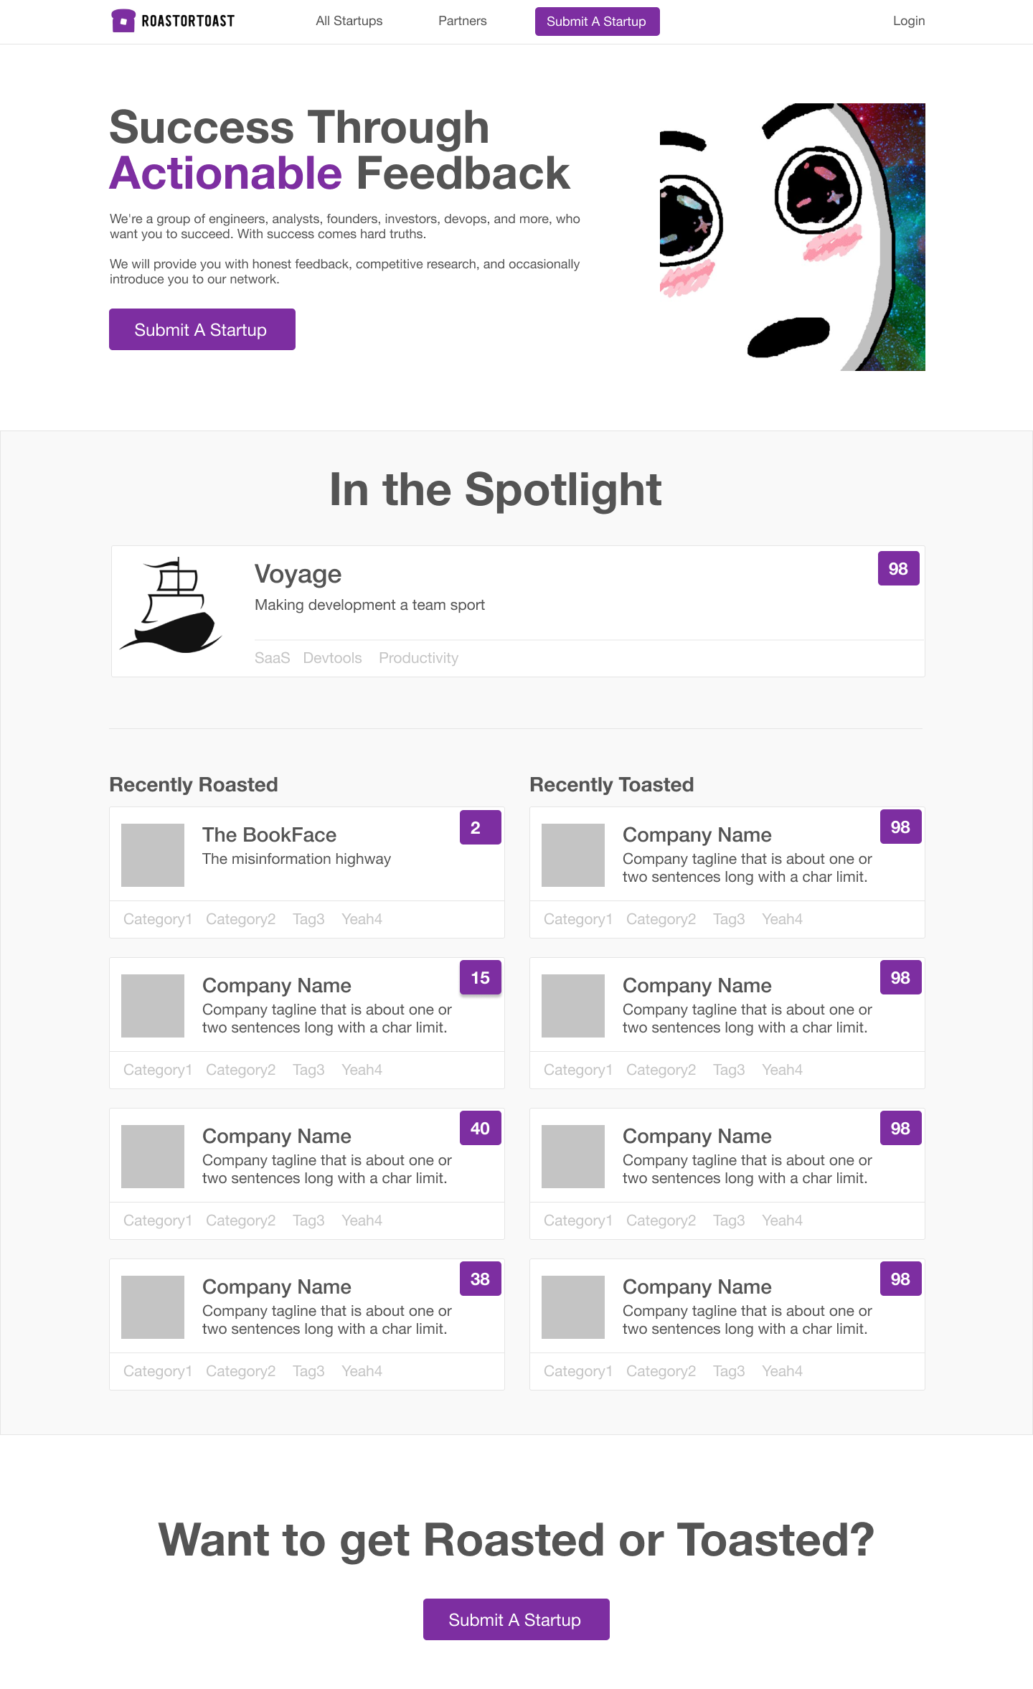The width and height of the screenshot is (1033, 1689).
Task: Open the Partners nav item
Action: pos(463,21)
